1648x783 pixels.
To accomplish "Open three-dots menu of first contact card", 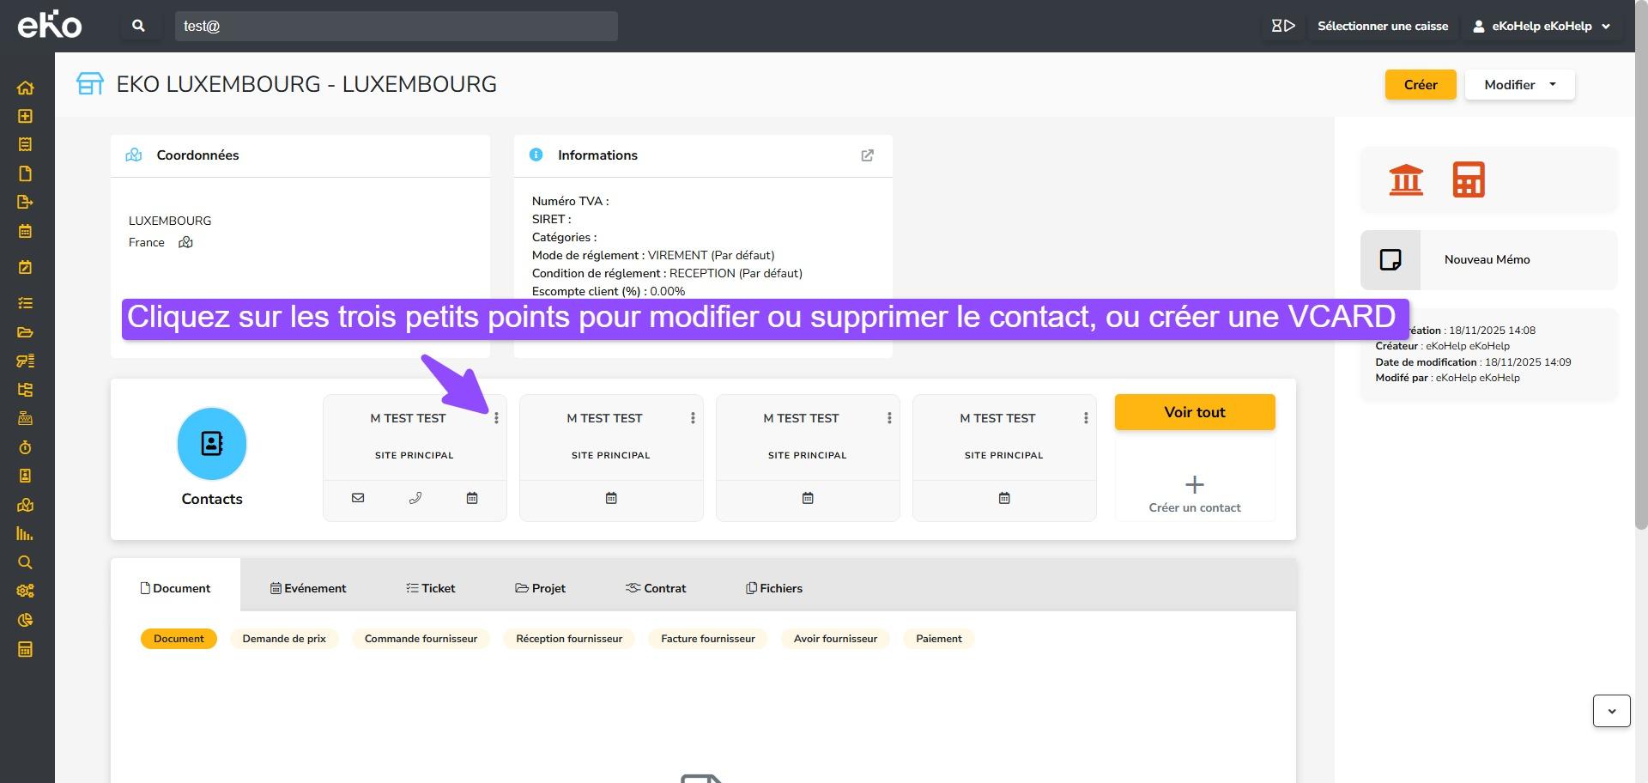I will pos(496,418).
